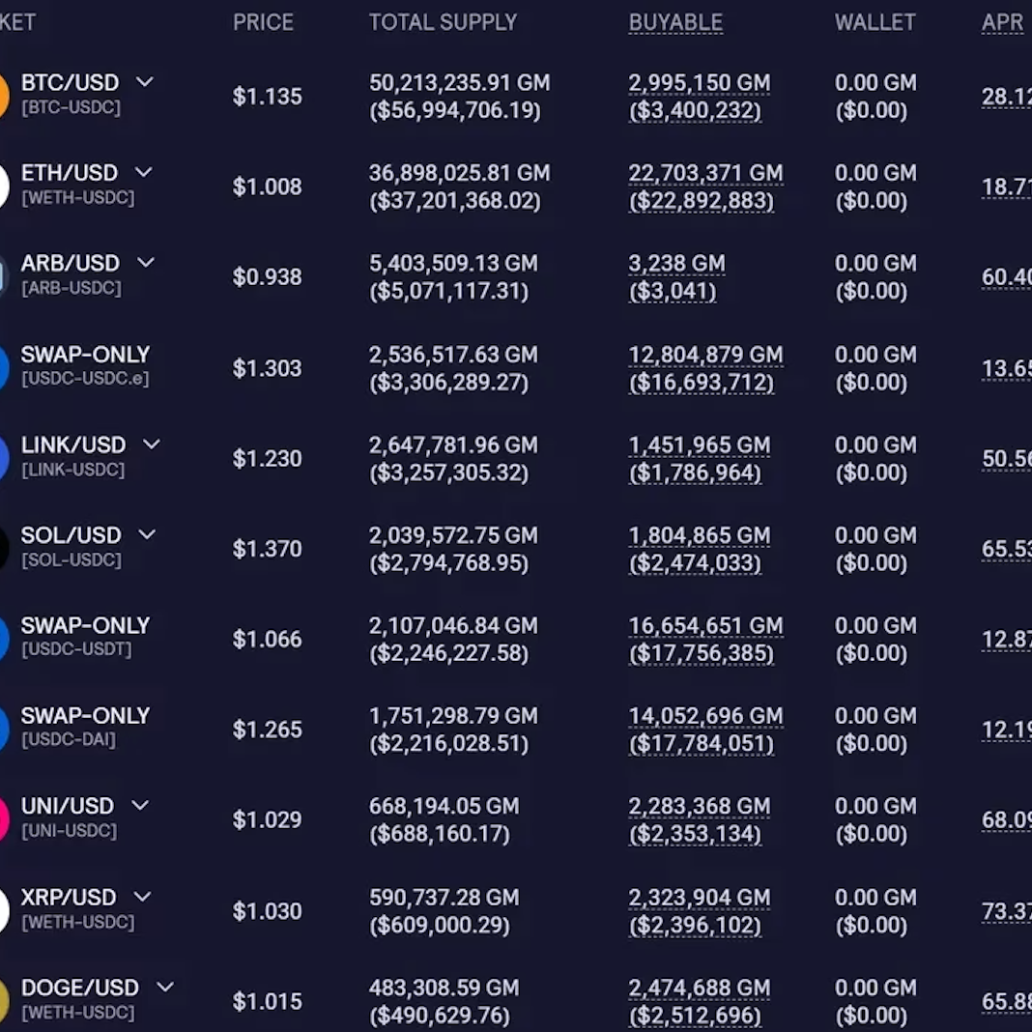Select the SWAP-ONLY USDC-DAI market name
This screenshot has width=1032, height=1032.
click(85, 716)
